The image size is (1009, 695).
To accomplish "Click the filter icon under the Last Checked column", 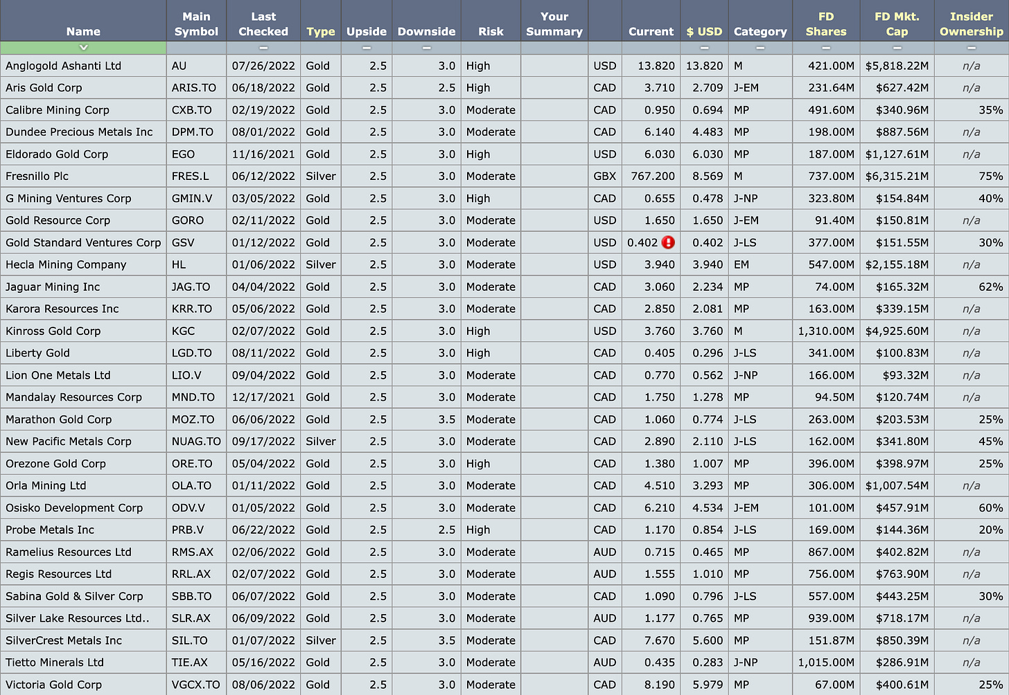I will 263,48.
